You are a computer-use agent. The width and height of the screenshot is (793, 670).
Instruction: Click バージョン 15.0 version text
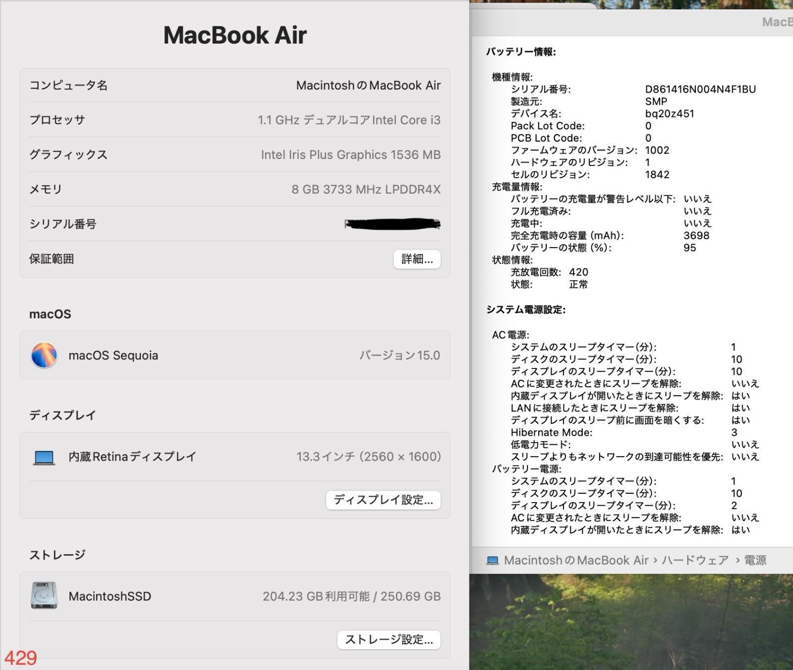pyautogui.click(x=399, y=355)
